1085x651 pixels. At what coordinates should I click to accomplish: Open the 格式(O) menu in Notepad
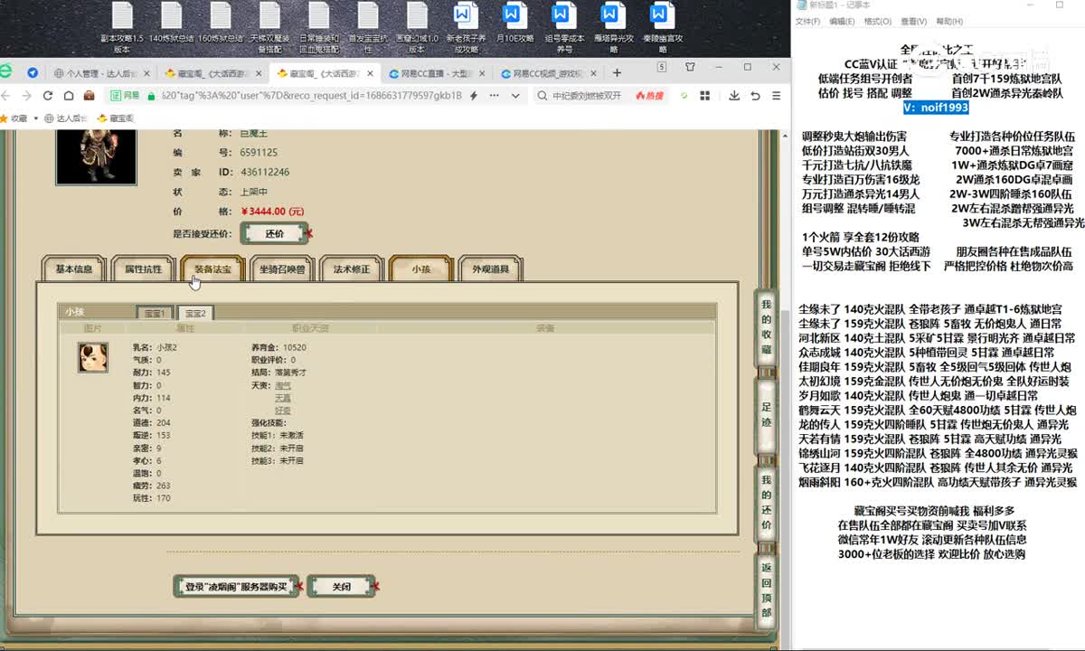[x=877, y=21]
